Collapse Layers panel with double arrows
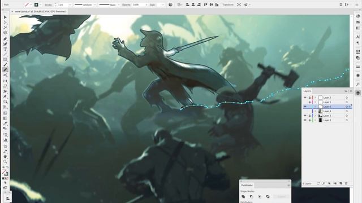 pos(346,91)
